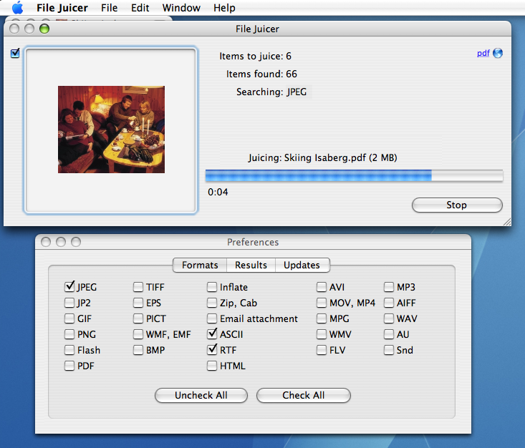This screenshot has height=448, width=525.
Task: Enable the GIF format checkbox
Action: point(69,318)
